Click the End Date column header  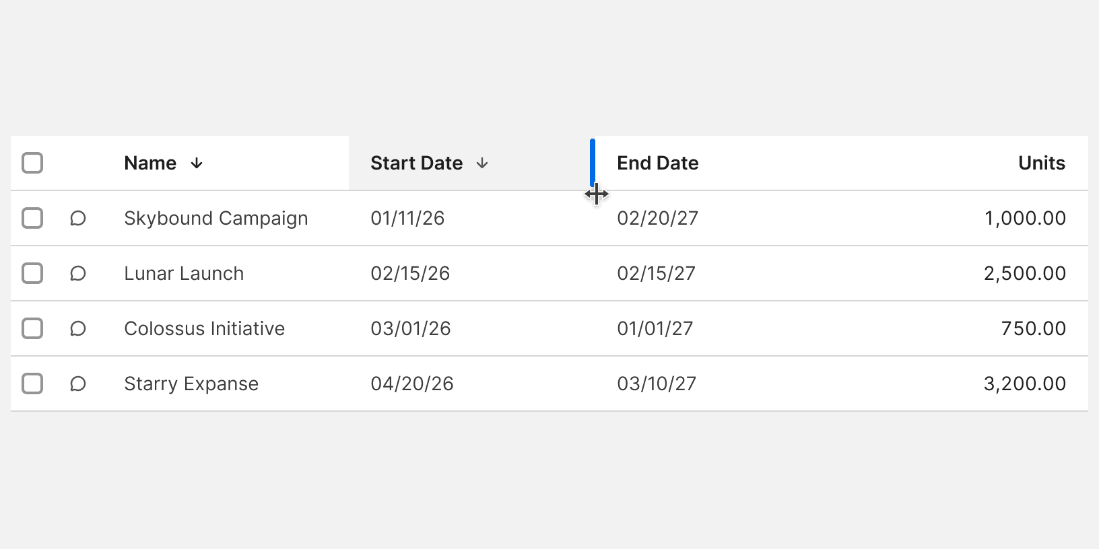pyautogui.click(x=657, y=163)
